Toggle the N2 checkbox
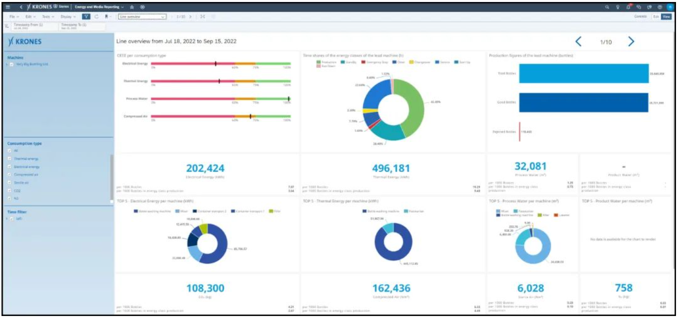The height and width of the screenshot is (318, 678). (9, 198)
